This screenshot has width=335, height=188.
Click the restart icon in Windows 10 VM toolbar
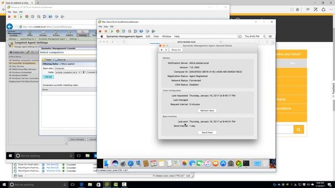point(27,17)
